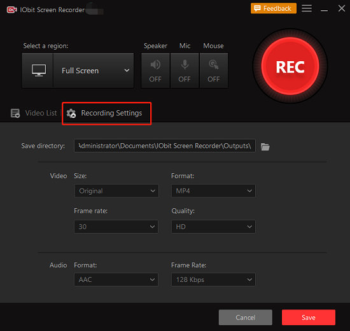Open the save directory folder icon
Viewport: 350px width, 331px height.
point(265,147)
